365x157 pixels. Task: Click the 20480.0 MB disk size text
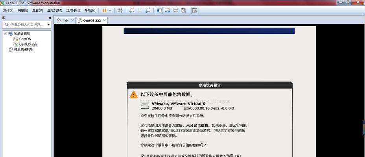click(162, 108)
